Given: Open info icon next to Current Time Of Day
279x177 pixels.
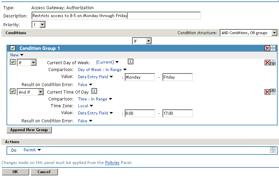Looking at the screenshot, I should tap(95, 91).
